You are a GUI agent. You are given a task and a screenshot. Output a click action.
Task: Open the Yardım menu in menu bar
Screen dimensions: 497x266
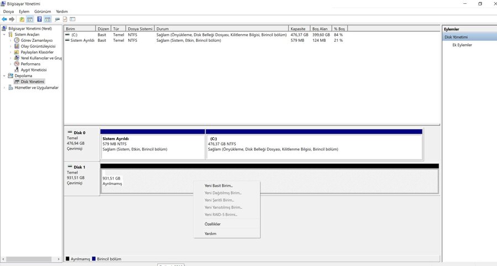coord(62,12)
